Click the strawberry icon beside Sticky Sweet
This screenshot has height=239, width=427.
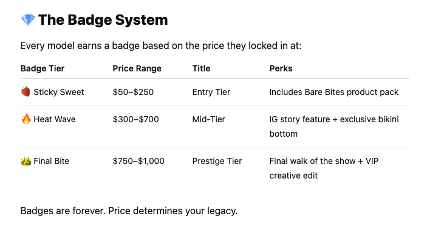point(26,92)
